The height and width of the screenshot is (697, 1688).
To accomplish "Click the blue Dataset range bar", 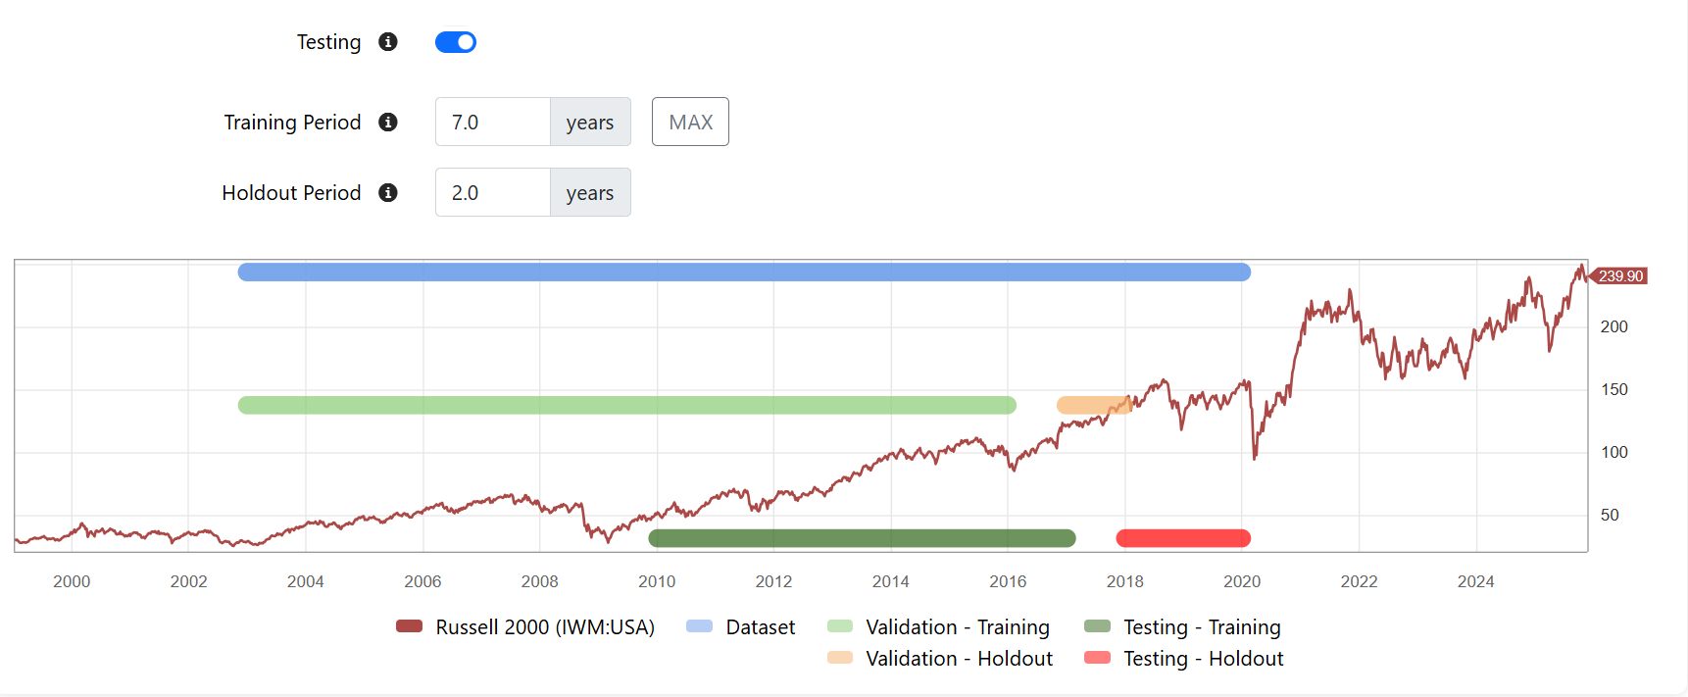I will [744, 273].
